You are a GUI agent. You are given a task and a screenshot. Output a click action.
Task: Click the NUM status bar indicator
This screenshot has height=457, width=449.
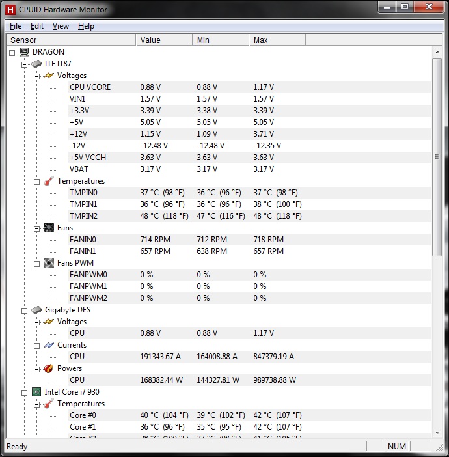(x=397, y=446)
